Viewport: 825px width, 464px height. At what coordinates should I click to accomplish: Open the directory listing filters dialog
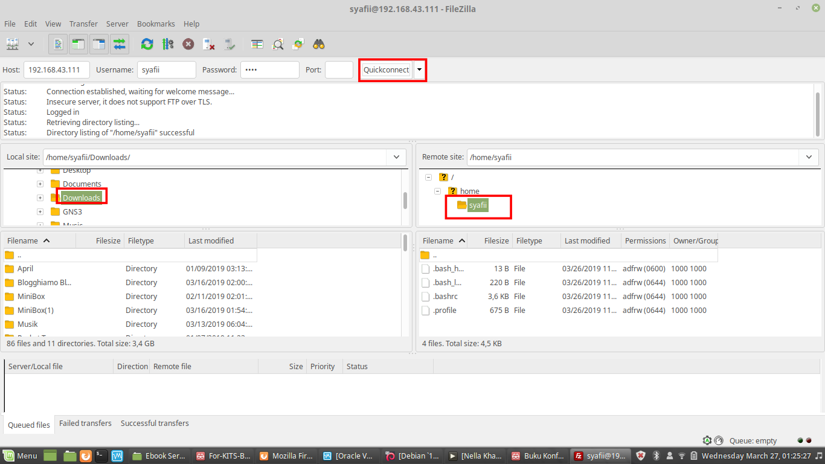pyautogui.click(x=257, y=44)
